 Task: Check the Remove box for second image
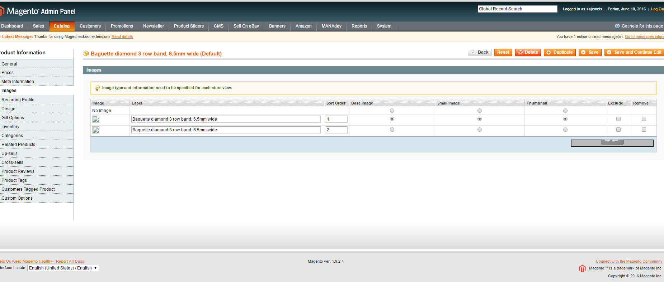pos(644,130)
